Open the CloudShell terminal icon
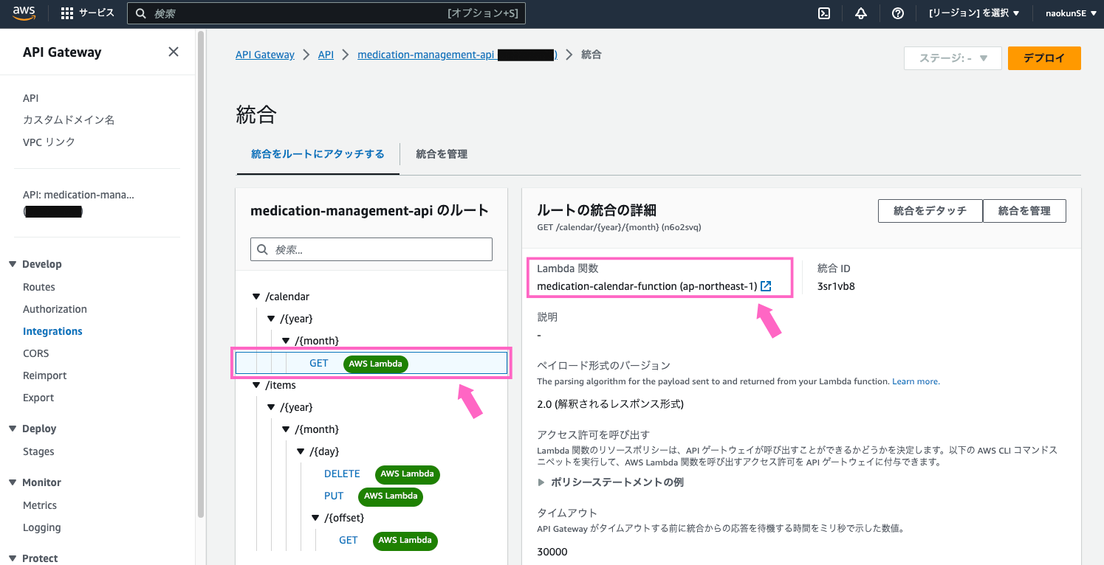 click(824, 13)
